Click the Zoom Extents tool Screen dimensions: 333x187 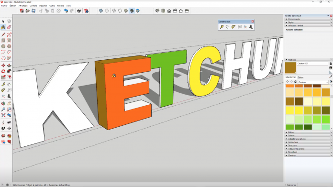(3, 115)
